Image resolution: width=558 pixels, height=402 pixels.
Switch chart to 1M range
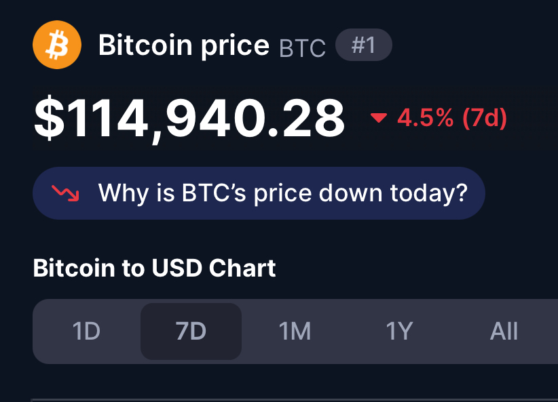(295, 331)
